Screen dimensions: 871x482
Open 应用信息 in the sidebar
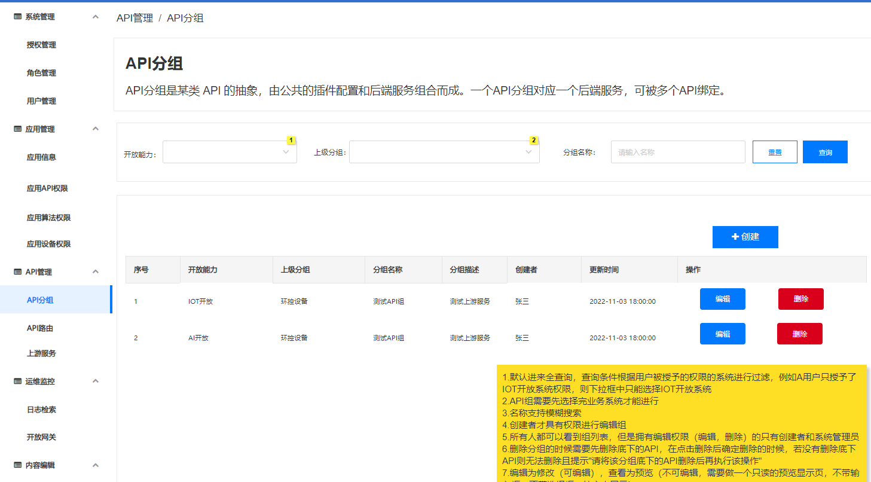pyautogui.click(x=41, y=157)
